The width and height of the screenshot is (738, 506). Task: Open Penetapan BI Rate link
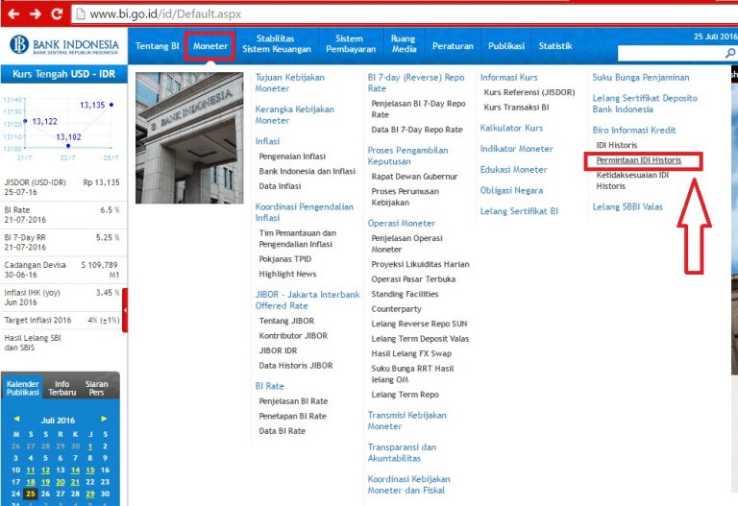(x=292, y=416)
